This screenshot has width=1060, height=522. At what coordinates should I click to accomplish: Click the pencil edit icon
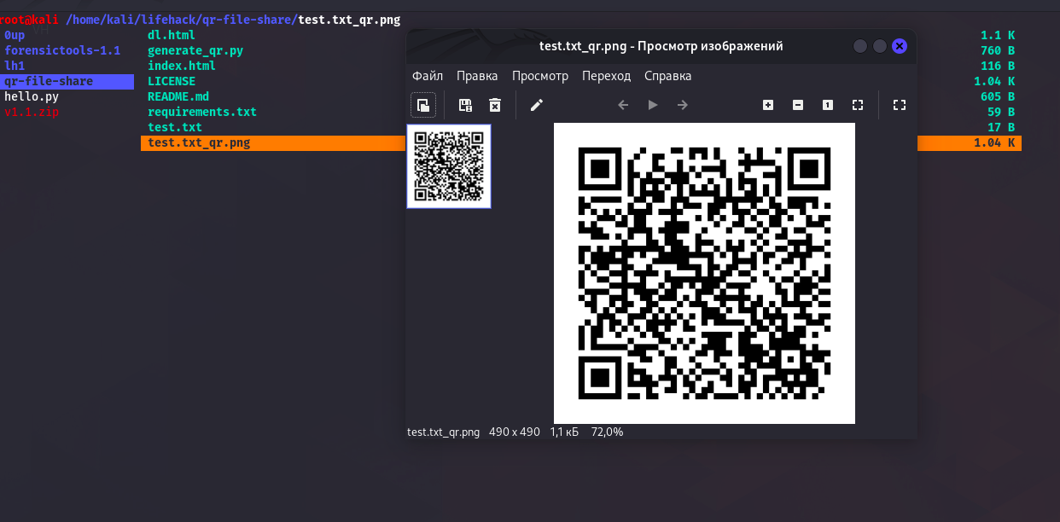click(536, 105)
